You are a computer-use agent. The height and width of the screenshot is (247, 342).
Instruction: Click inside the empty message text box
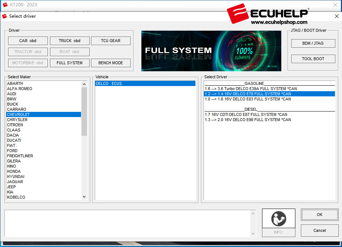coord(127,223)
